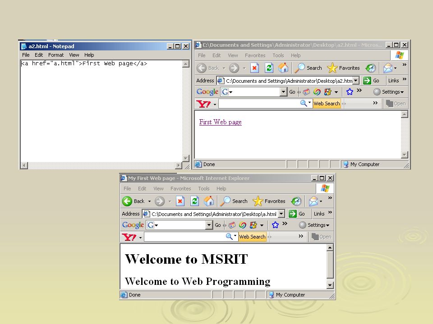
Task: Click the Yahoo Y! logo in the a2.html browser
Action: click(203, 104)
